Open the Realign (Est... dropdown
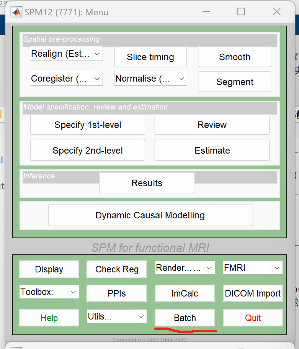The width and height of the screenshot is (299, 349). click(66, 53)
